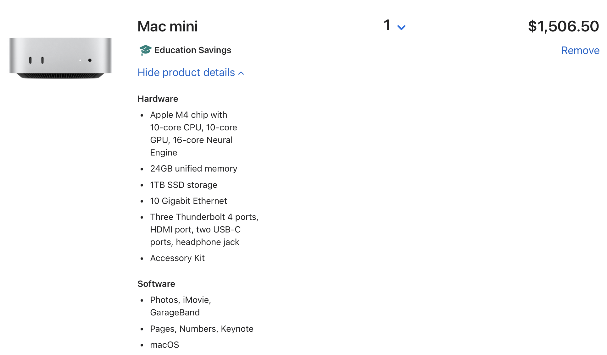Click the 1TB SSD storage item
The image size is (607, 355).
[x=184, y=185]
